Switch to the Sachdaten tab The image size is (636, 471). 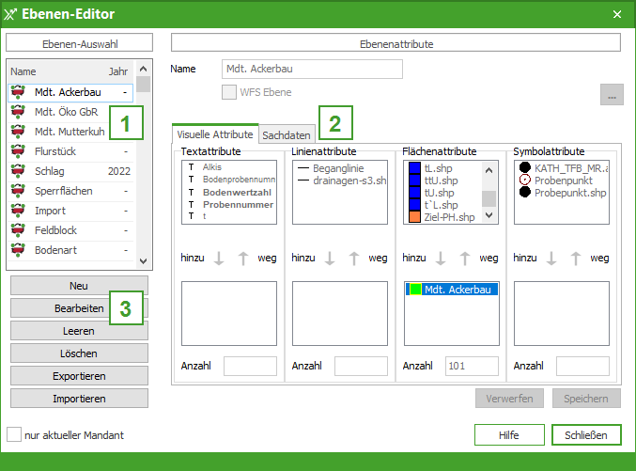point(287,135)
